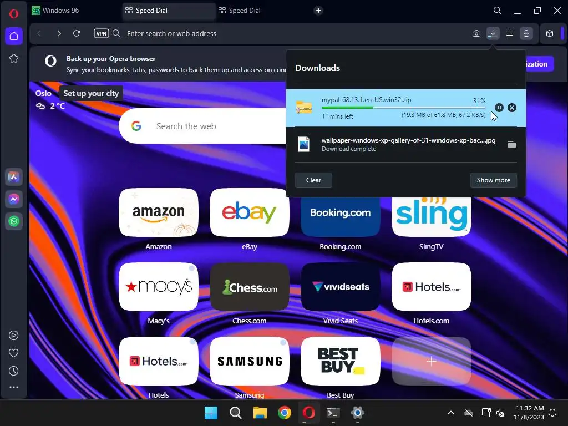Click the back navigation arrow

pos(39,33)
